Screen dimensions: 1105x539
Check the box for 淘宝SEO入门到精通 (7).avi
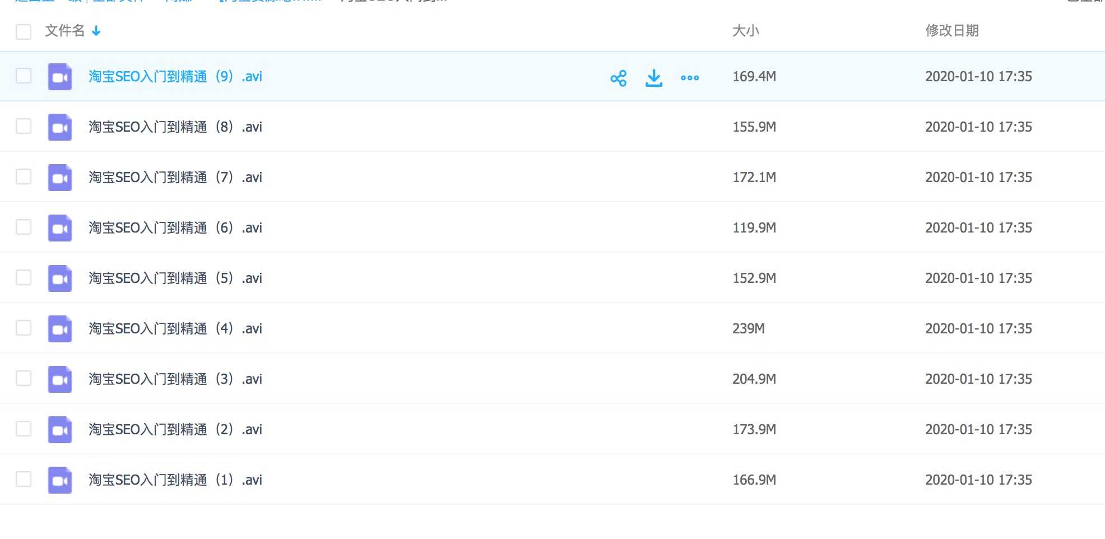(x=24, y=176)
